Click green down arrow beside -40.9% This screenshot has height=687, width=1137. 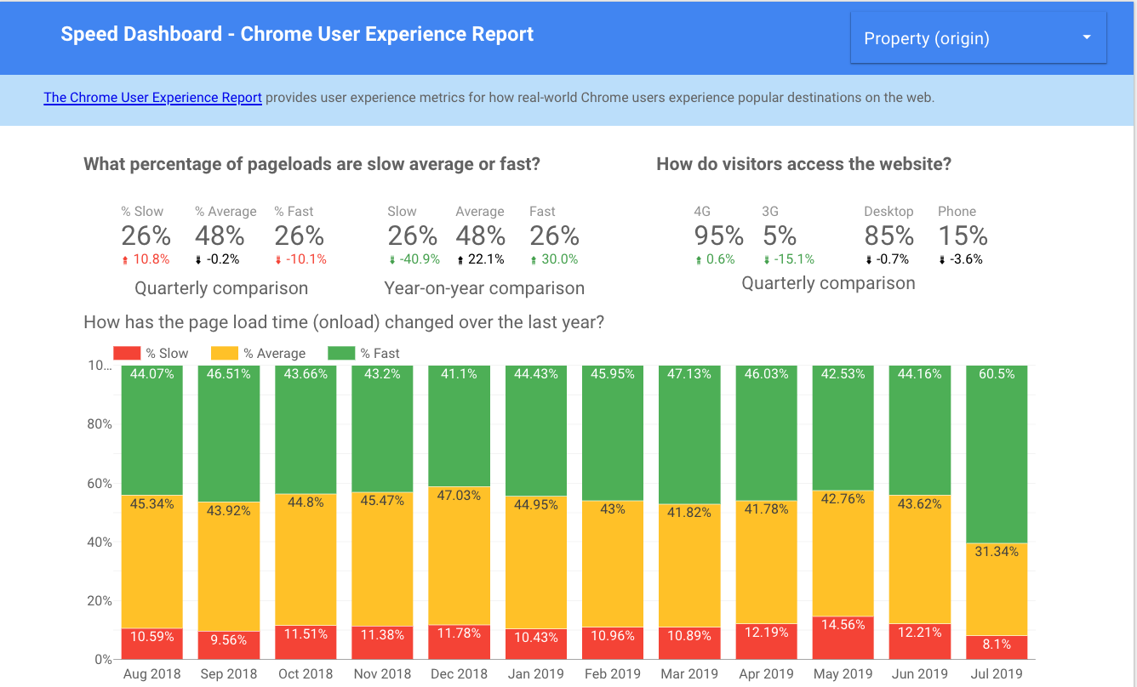[x=391, y=259]
